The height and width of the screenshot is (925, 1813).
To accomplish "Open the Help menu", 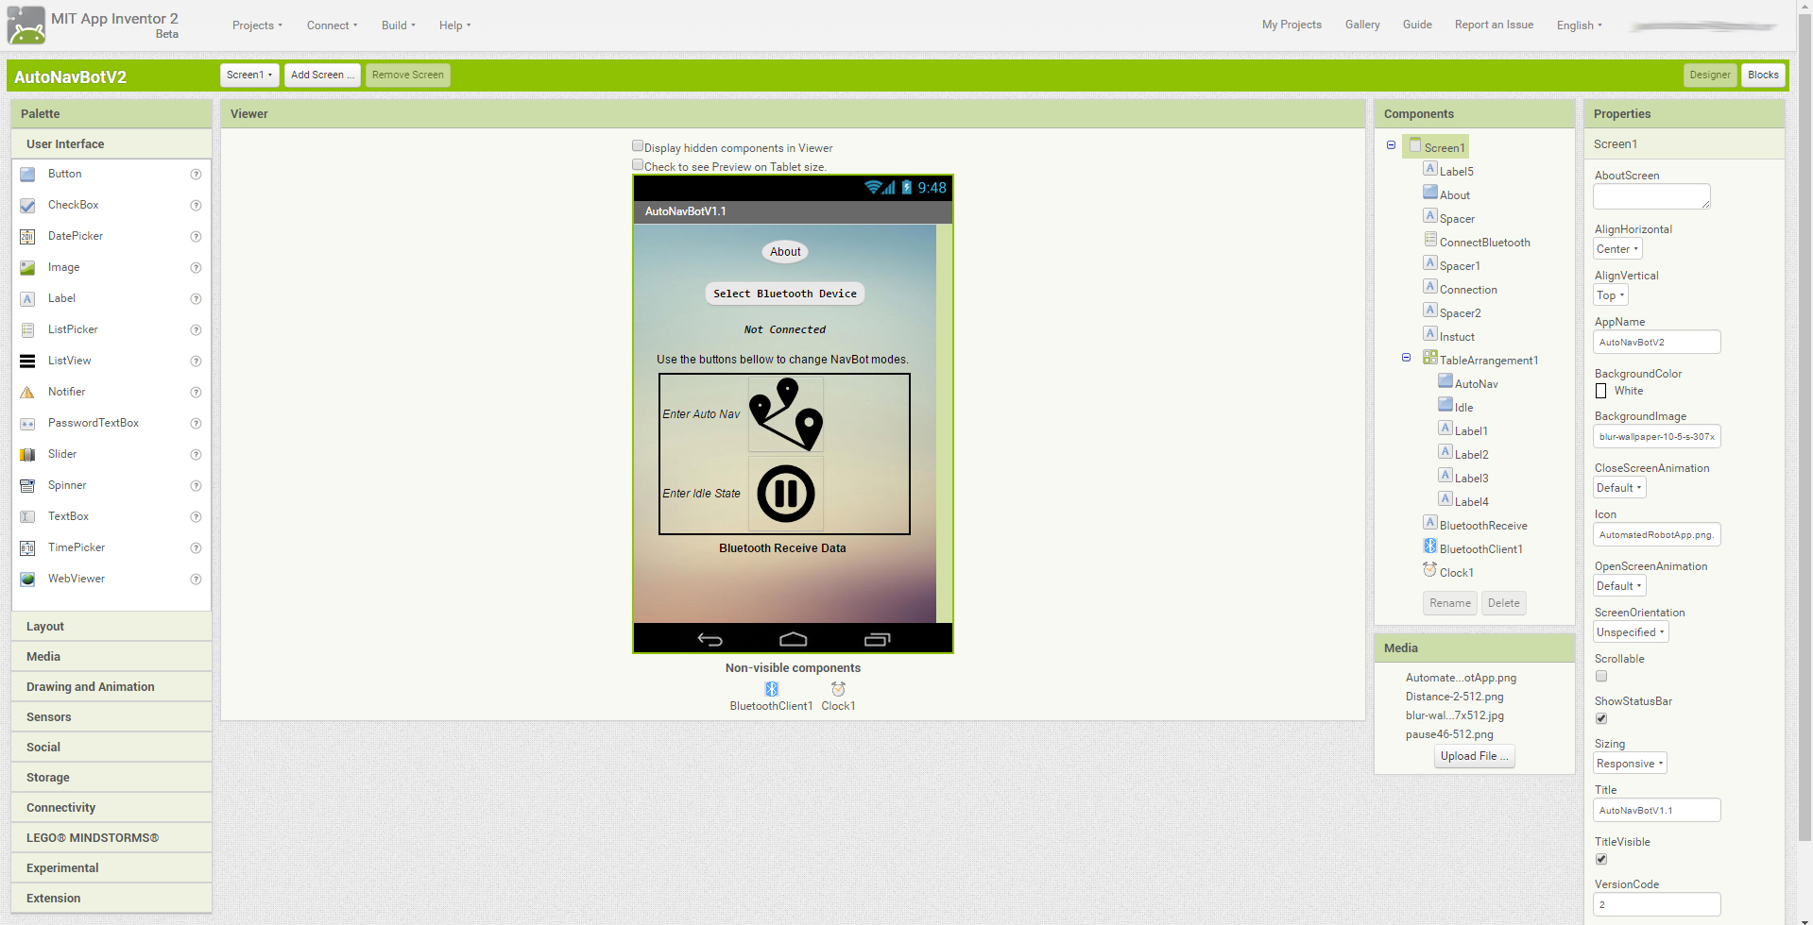I will (454, 25).
